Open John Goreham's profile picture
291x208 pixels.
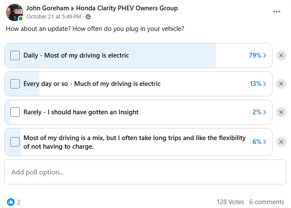tap(14, 12)
